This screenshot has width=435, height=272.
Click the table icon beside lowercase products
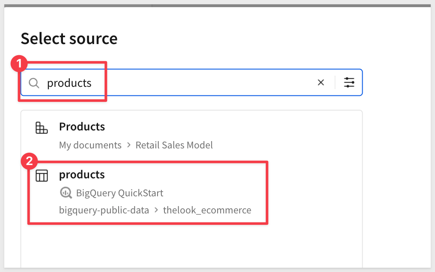pos(42,175)
